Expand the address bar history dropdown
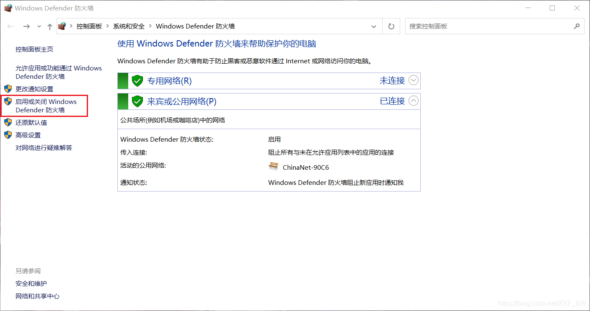The width and height of the screenshot is (590, 311). pyautogui.click(x=374, y=26)
